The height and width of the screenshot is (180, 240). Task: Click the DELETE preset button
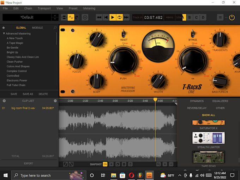tap(43, 94)
